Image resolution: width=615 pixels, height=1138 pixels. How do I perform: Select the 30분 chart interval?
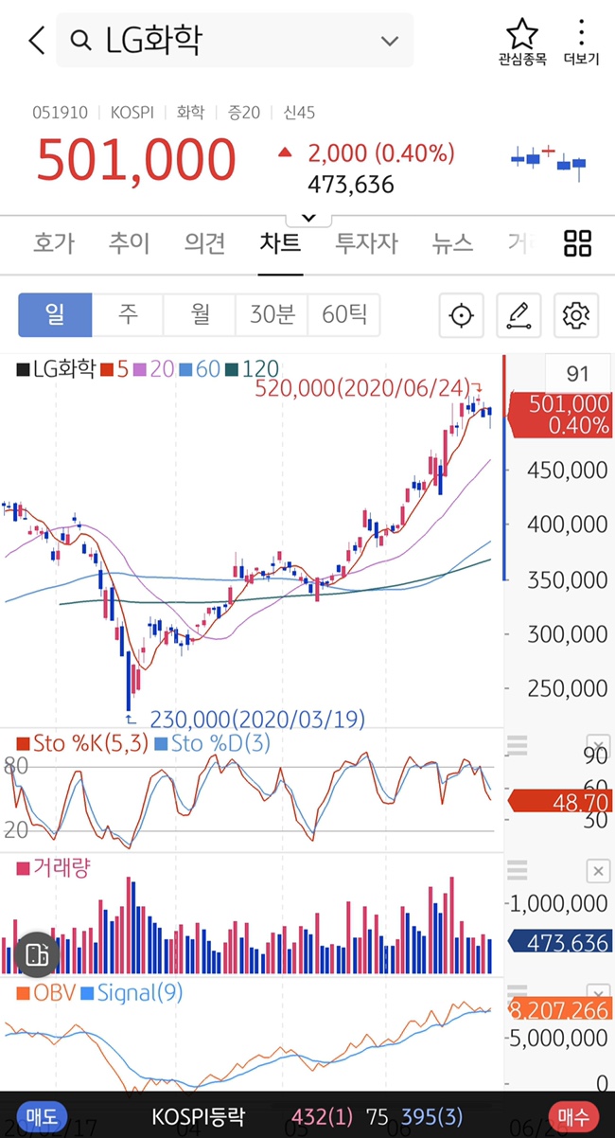pos(272,314)
